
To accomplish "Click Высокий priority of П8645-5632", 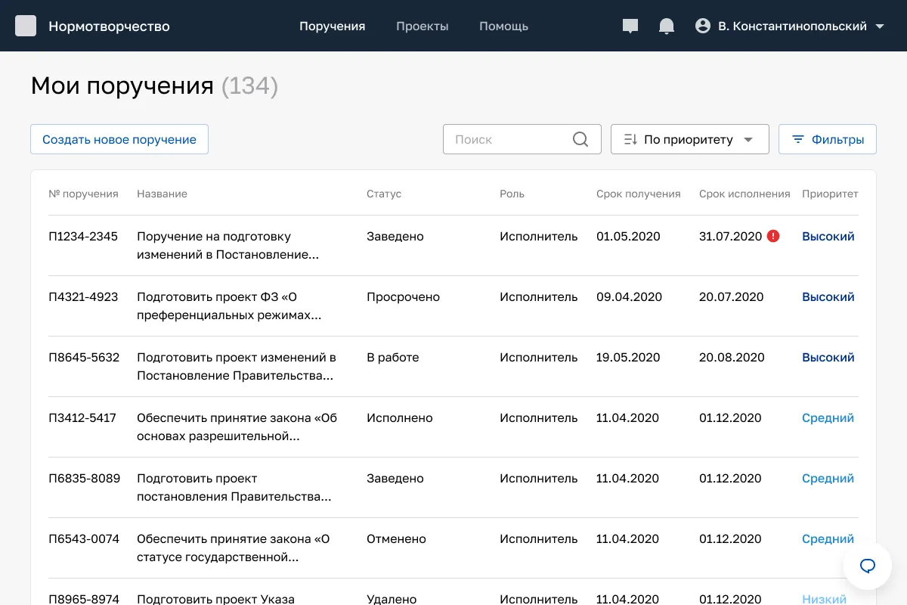I will [828, 357].
